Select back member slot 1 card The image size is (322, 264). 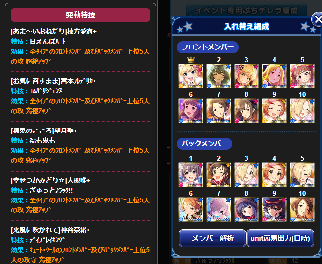coord(191,175)
